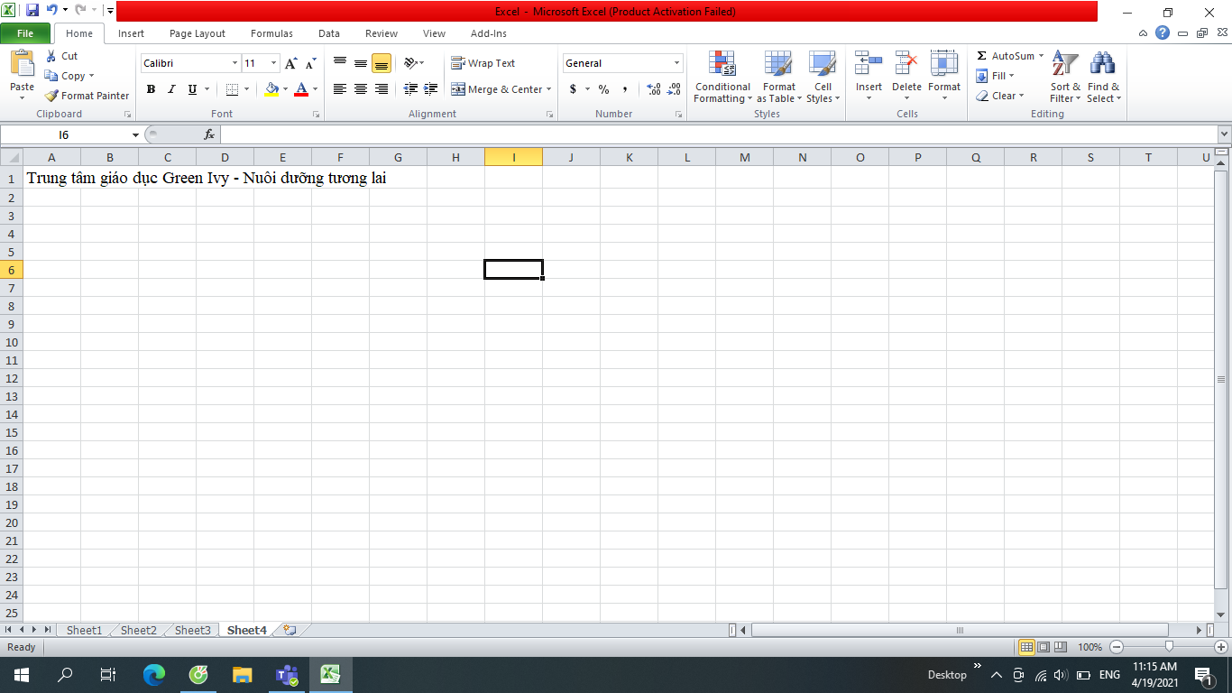The width and height of the screenshot is (1232, 693).
Task: Open the General number format dropdown
Action: coord(677,63)
